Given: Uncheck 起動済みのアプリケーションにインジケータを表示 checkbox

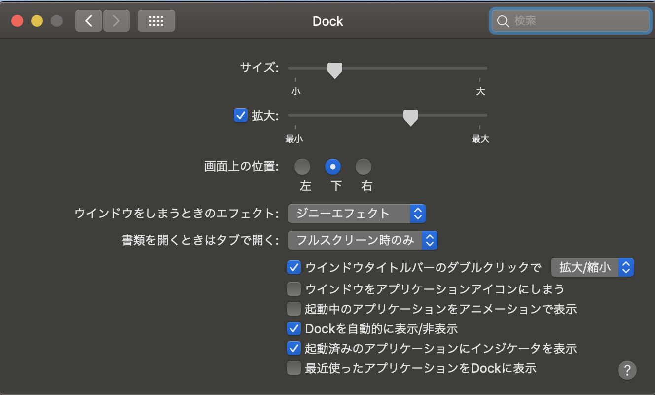Looking at the screenshot, I should 294,348.
